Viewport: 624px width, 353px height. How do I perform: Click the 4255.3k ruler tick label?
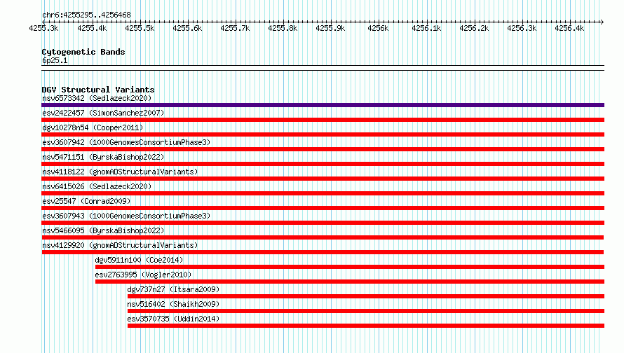tap(43, 28)
